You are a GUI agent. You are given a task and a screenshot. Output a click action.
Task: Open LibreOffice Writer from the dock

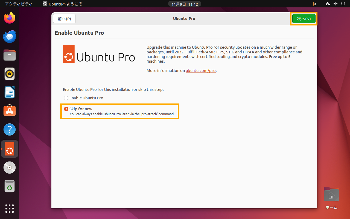(x=10, y=92)
